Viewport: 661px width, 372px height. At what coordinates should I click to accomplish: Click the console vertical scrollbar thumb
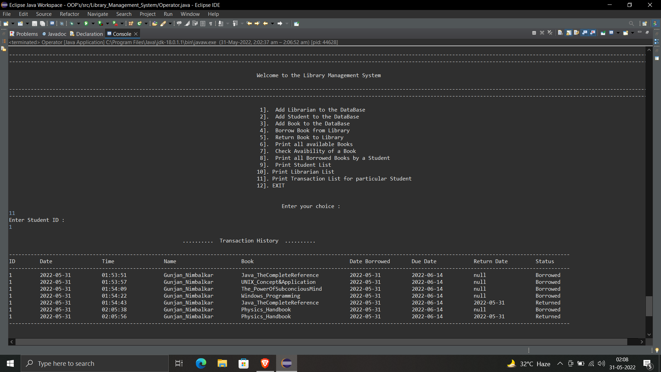(649, 306)
